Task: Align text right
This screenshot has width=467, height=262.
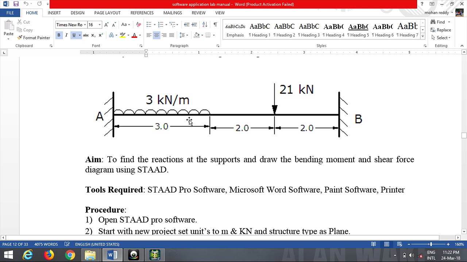Action: tap(164, 35)
